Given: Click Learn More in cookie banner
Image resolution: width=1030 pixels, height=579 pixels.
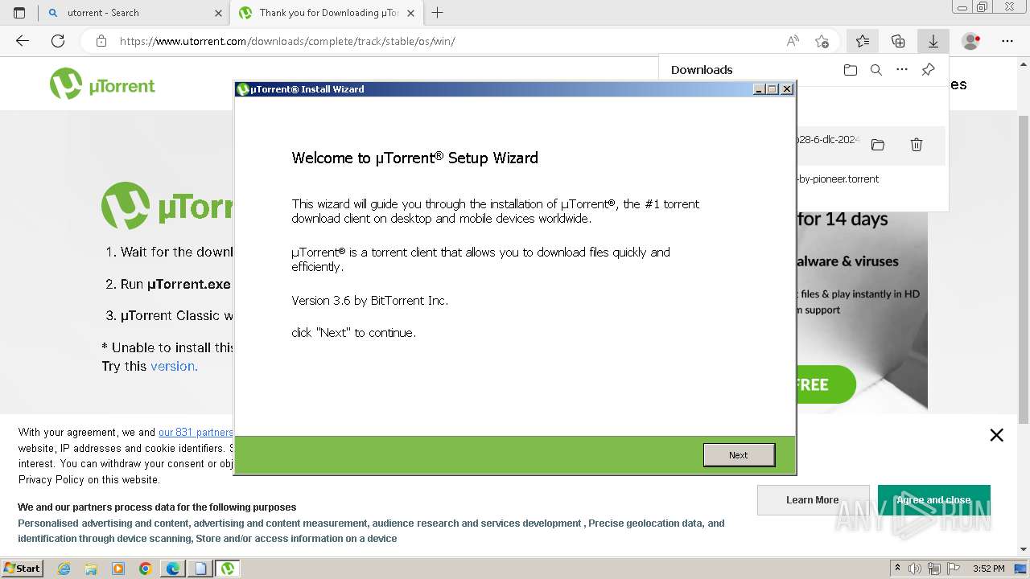Looking at the screenshot, I should click(x=813, y=499).
